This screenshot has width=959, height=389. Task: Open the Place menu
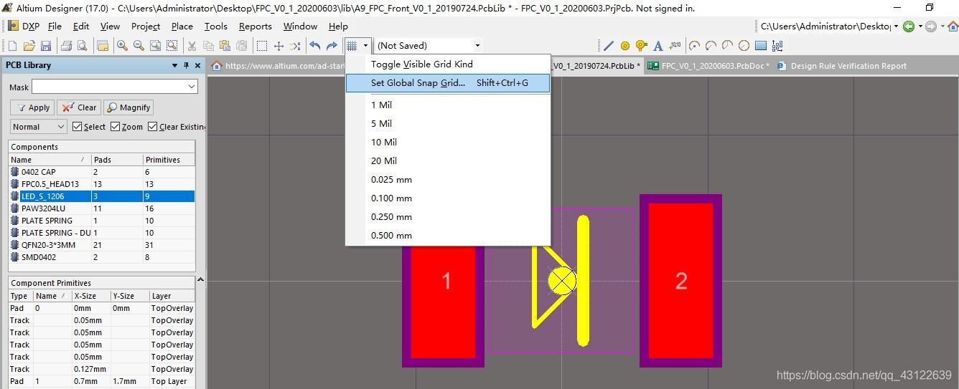pyautogui.click(x=182, y=27)
